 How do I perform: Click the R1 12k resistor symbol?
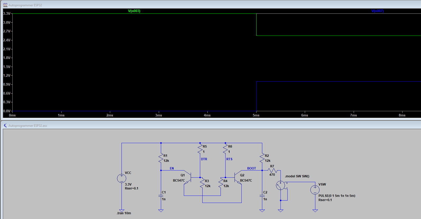pos(161,158)
